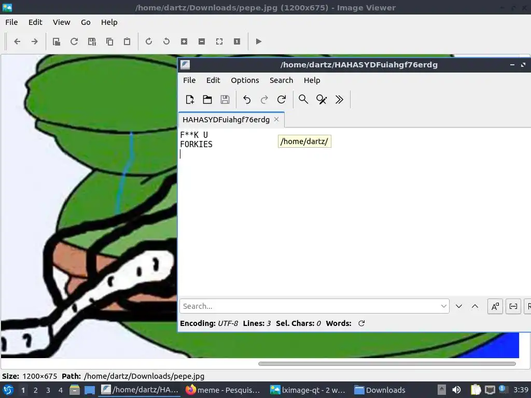Click the horizontal scrollbar of Image Viewer
Screen dimensions: 531x398
[x=387, y=364]
